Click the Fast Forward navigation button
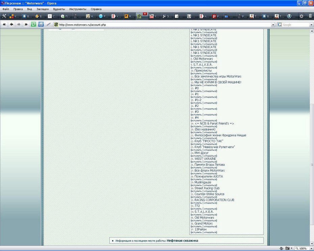This screenshot has width=314, height=251. coord(26,24)
